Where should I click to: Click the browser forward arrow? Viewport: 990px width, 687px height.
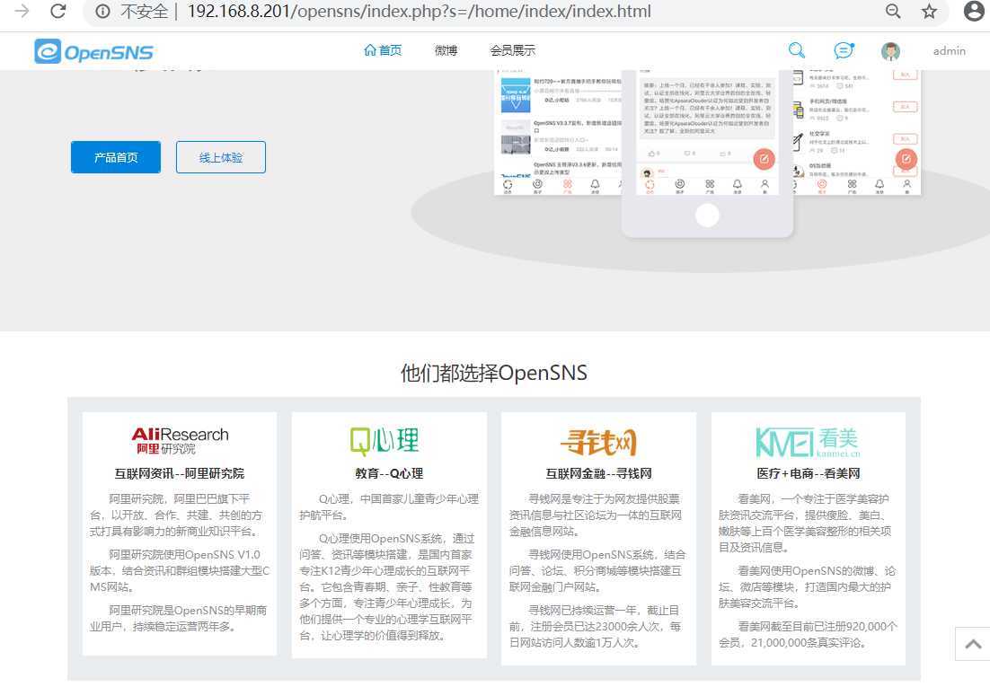[22, 11]
